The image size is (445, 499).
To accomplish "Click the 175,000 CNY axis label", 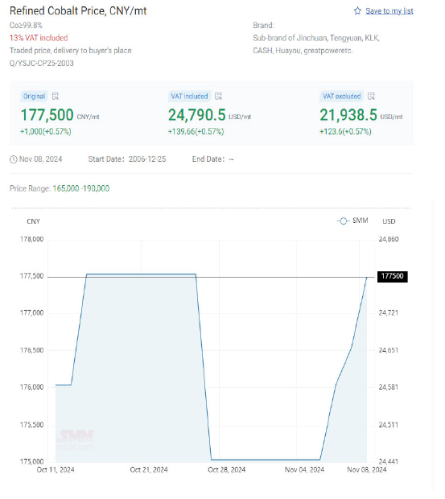I will click(x=32, y=461).
